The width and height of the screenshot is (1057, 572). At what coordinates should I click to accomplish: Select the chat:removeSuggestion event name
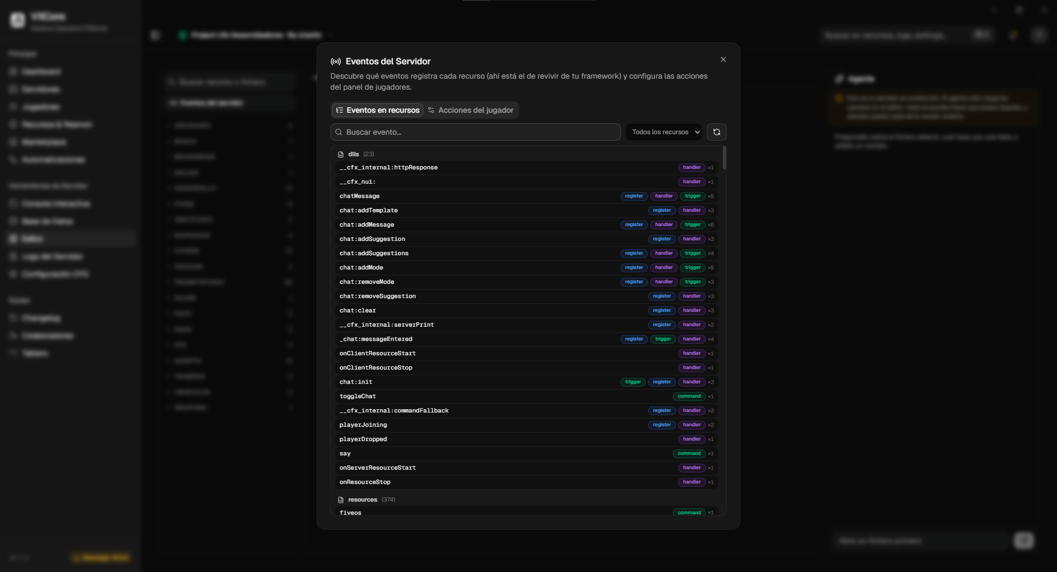click(378, 296)
